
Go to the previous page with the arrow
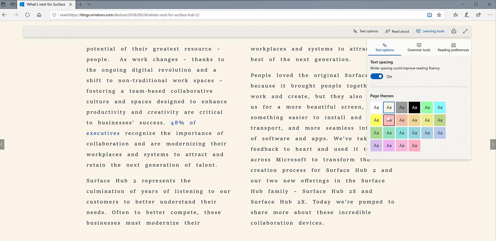2,144
